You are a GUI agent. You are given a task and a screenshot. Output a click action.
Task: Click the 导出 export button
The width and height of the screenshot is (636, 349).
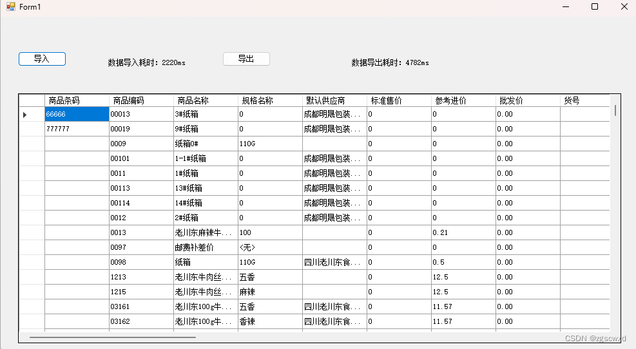(x=246, y=59)
